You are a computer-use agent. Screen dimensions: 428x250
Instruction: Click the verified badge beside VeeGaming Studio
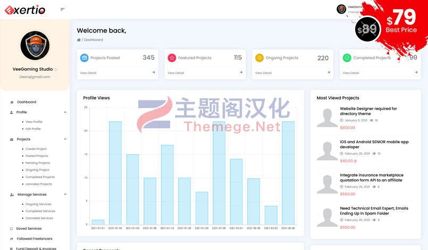[x=55, y=69]
